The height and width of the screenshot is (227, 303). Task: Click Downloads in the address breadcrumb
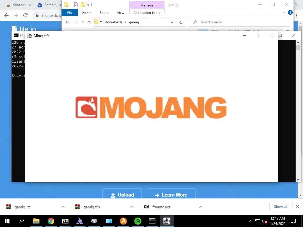pos(113,22)
